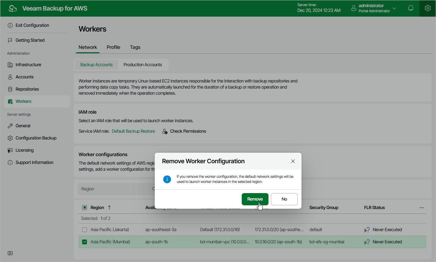Collapse the sidebar using bottom icon
This screenshot has height=262, width=436.
[x=10, y=253]
